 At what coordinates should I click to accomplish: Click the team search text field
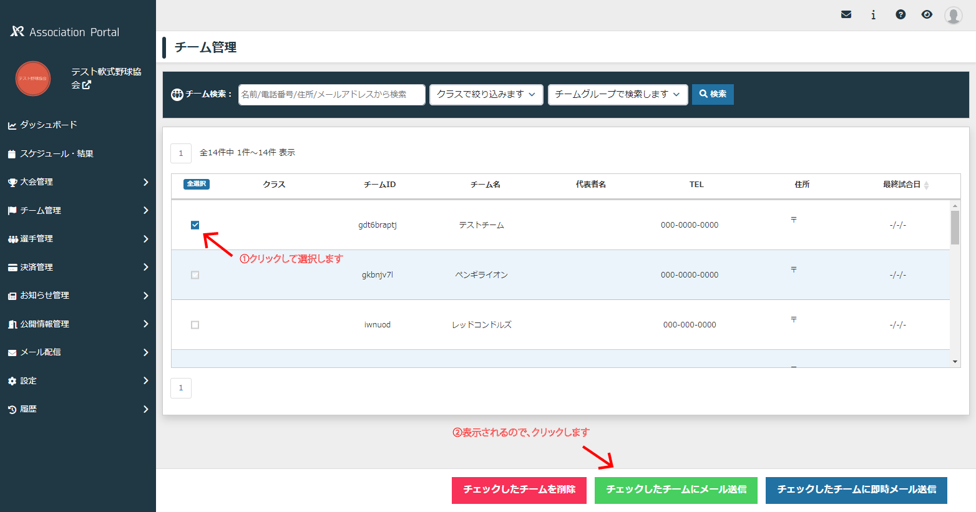[x=331, y=94]
